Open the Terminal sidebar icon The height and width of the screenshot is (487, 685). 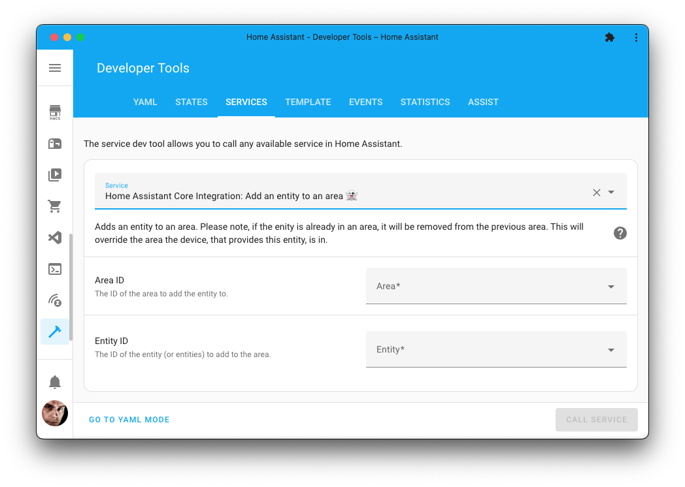(55, 269)
